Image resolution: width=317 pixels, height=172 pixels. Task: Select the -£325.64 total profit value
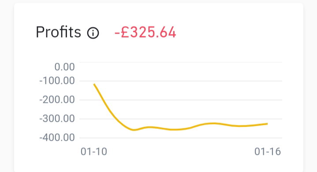pyautogui.click(x=145, y=32)
